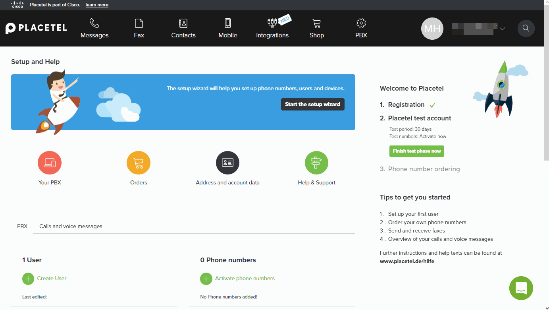Screen dimensions: 549x310
Task: Select Messages in the top navigation
Action: [x=94, y=35]
